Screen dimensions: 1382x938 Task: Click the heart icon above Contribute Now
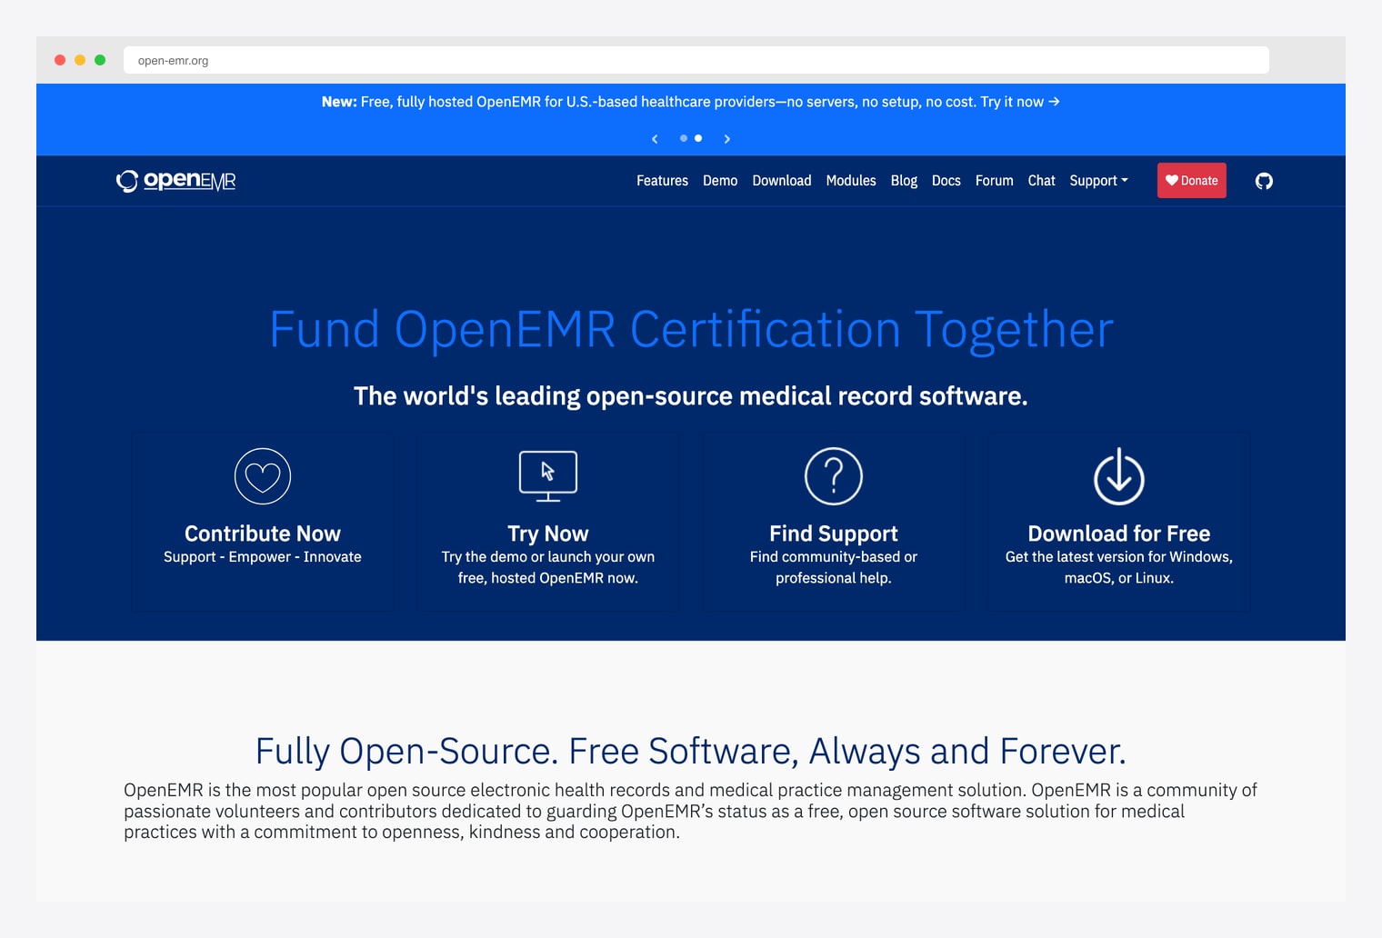click(x=263, y=476)
